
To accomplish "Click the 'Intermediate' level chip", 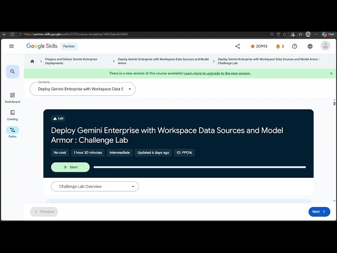I will [120, 152].
